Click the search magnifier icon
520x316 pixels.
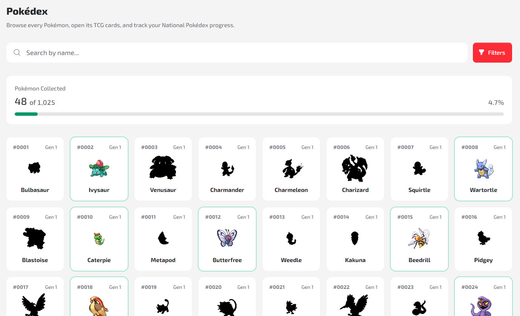coord(17,52)
